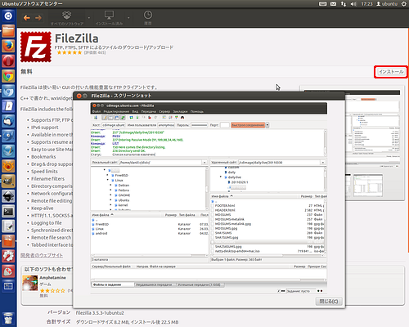Launch GIMP from the launcher
409x327 pixels.
pos(8,181)
